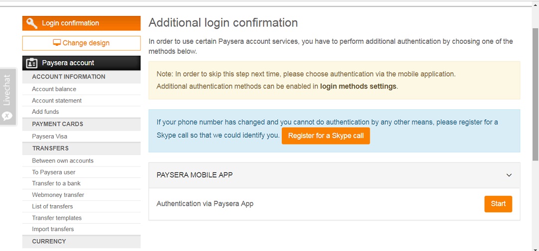
Task: Select To Paysera user transfer
Action: click(x=54, y=172)
